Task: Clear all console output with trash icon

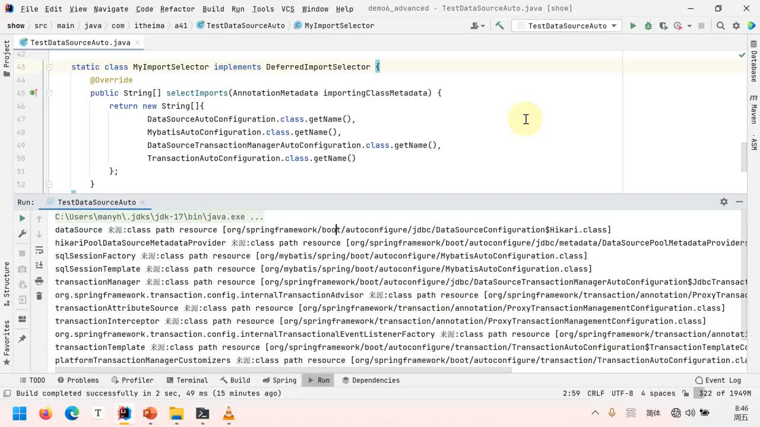Action: [x=39, y=296]
